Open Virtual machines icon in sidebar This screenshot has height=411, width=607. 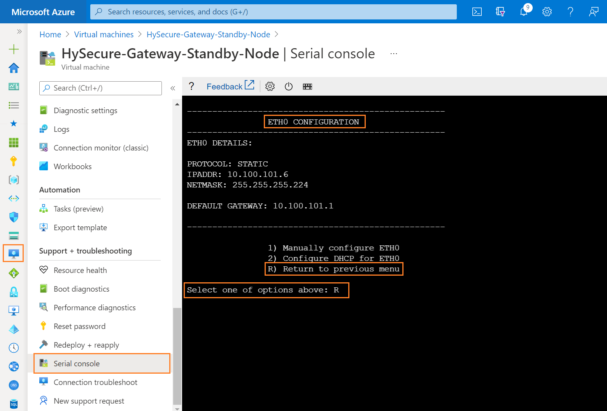(x=14, y=254)
